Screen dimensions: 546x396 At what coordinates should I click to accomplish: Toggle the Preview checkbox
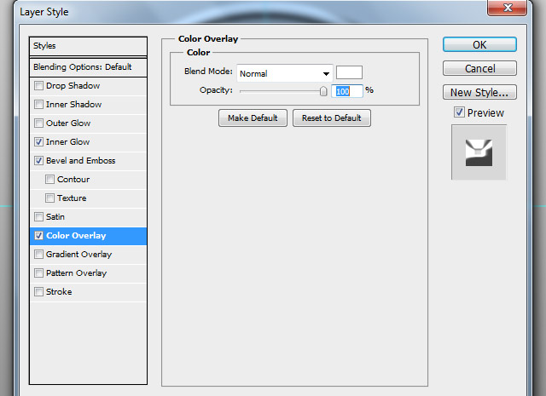459,112
